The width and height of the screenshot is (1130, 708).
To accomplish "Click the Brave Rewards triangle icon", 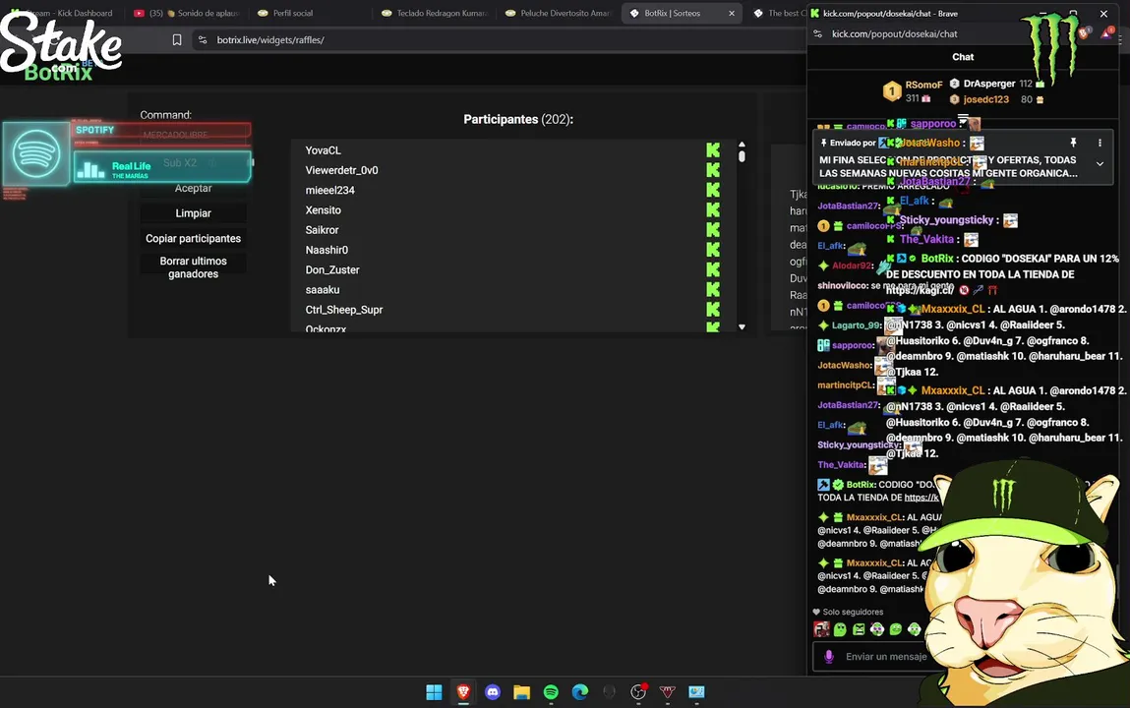I will (1106, 33).
